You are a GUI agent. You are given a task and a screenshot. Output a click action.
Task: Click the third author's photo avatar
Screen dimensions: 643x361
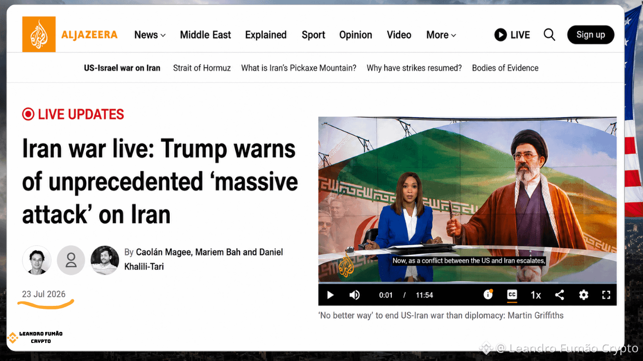[x=105, y=260]
